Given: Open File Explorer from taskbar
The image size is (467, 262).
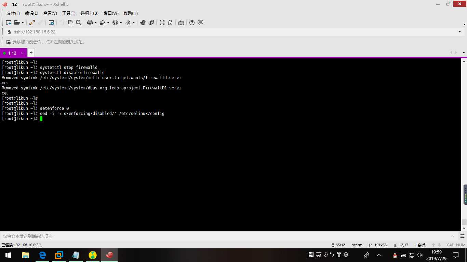Looking at the screenshot, I should [25, 255].
